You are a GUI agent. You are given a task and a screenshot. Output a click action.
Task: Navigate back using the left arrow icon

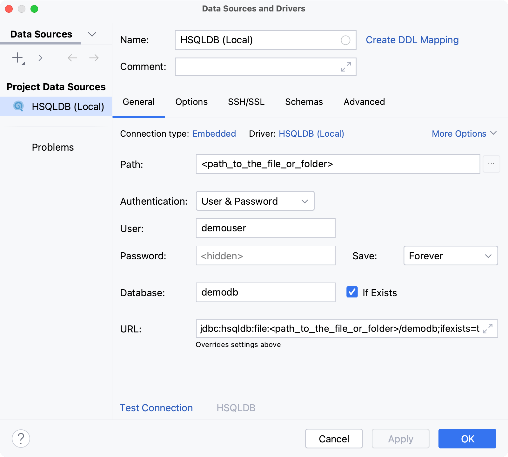[x=72, y=58]
